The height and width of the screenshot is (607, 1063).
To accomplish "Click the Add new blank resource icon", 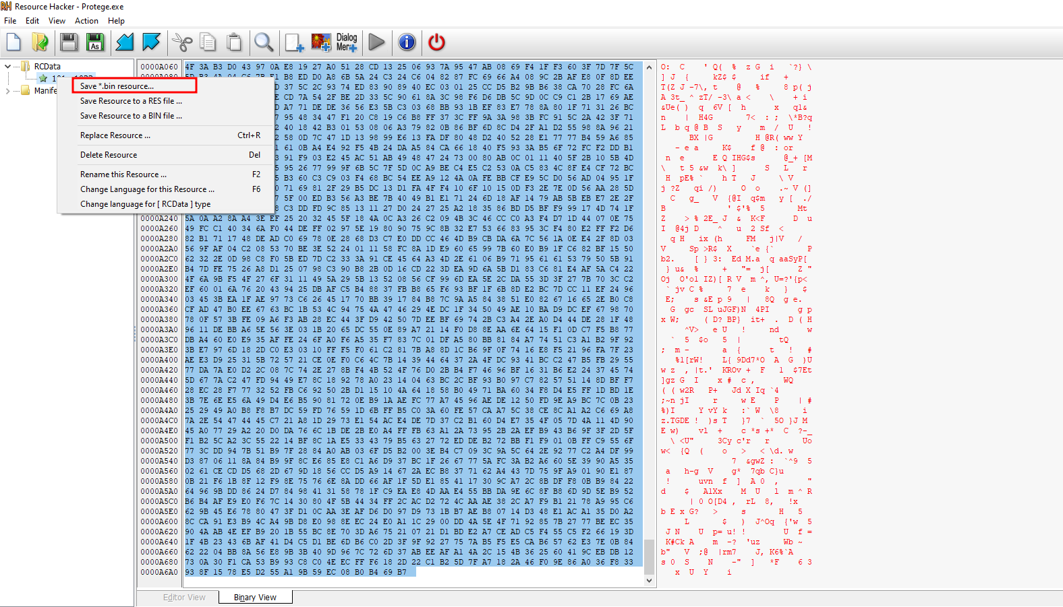I will click(294, 42).
